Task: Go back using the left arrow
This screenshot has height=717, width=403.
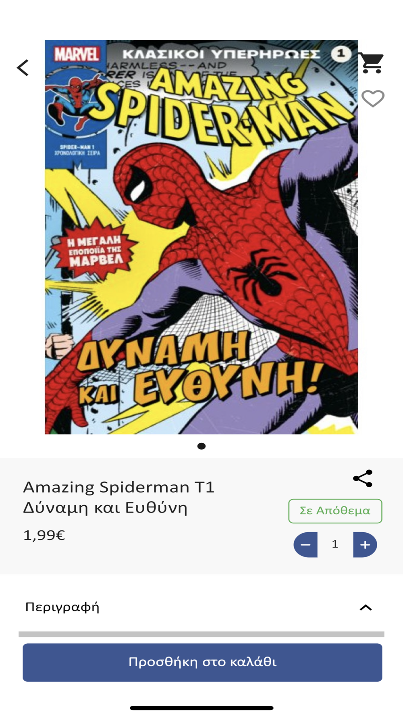Action: click(23, 67)
